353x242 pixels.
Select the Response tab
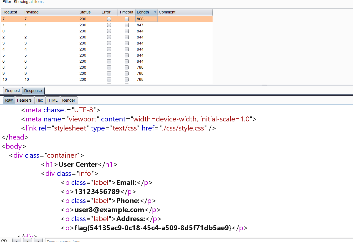[33, 91]
